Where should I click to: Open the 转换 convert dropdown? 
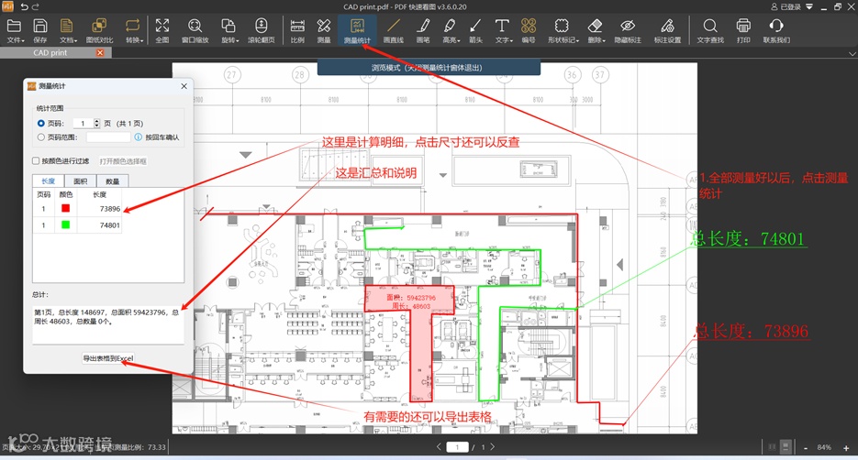pos(133,30)
